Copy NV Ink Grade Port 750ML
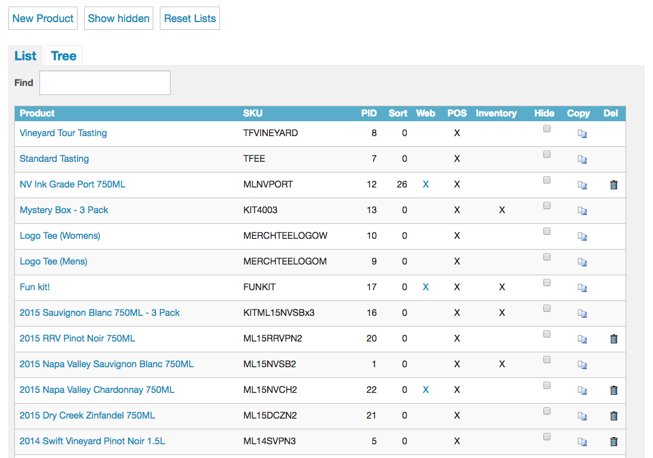 582,185
